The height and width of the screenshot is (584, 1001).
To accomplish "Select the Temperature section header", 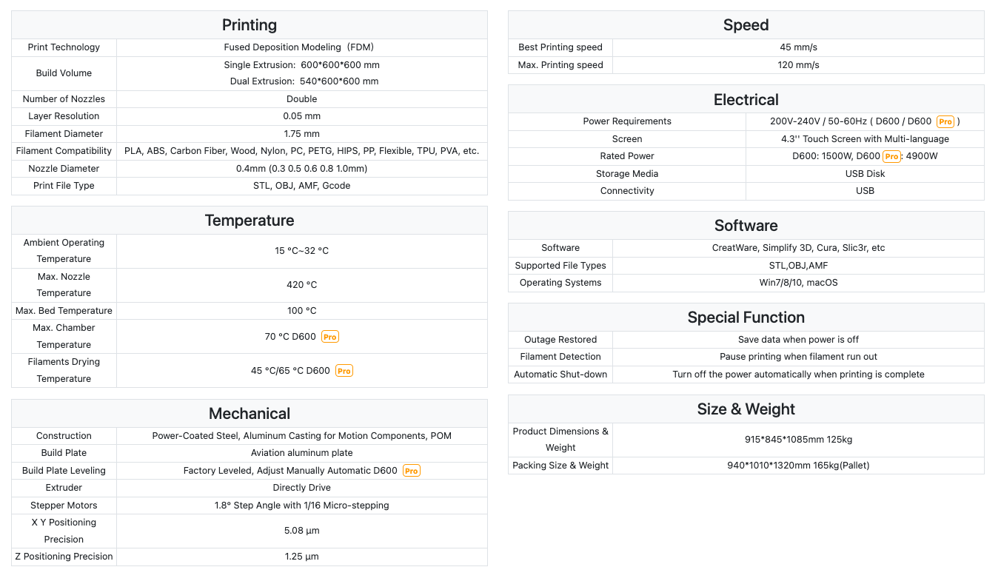I will 250,221.
